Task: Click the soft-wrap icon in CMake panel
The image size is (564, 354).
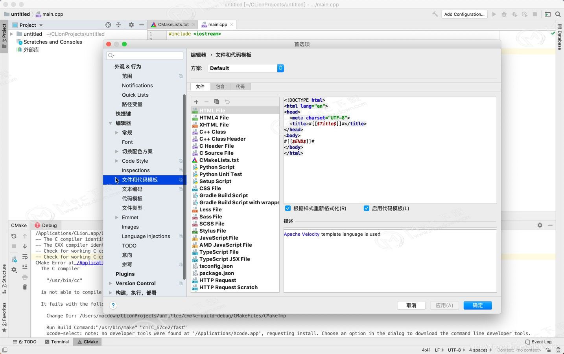Action: [x=25, y=257]
